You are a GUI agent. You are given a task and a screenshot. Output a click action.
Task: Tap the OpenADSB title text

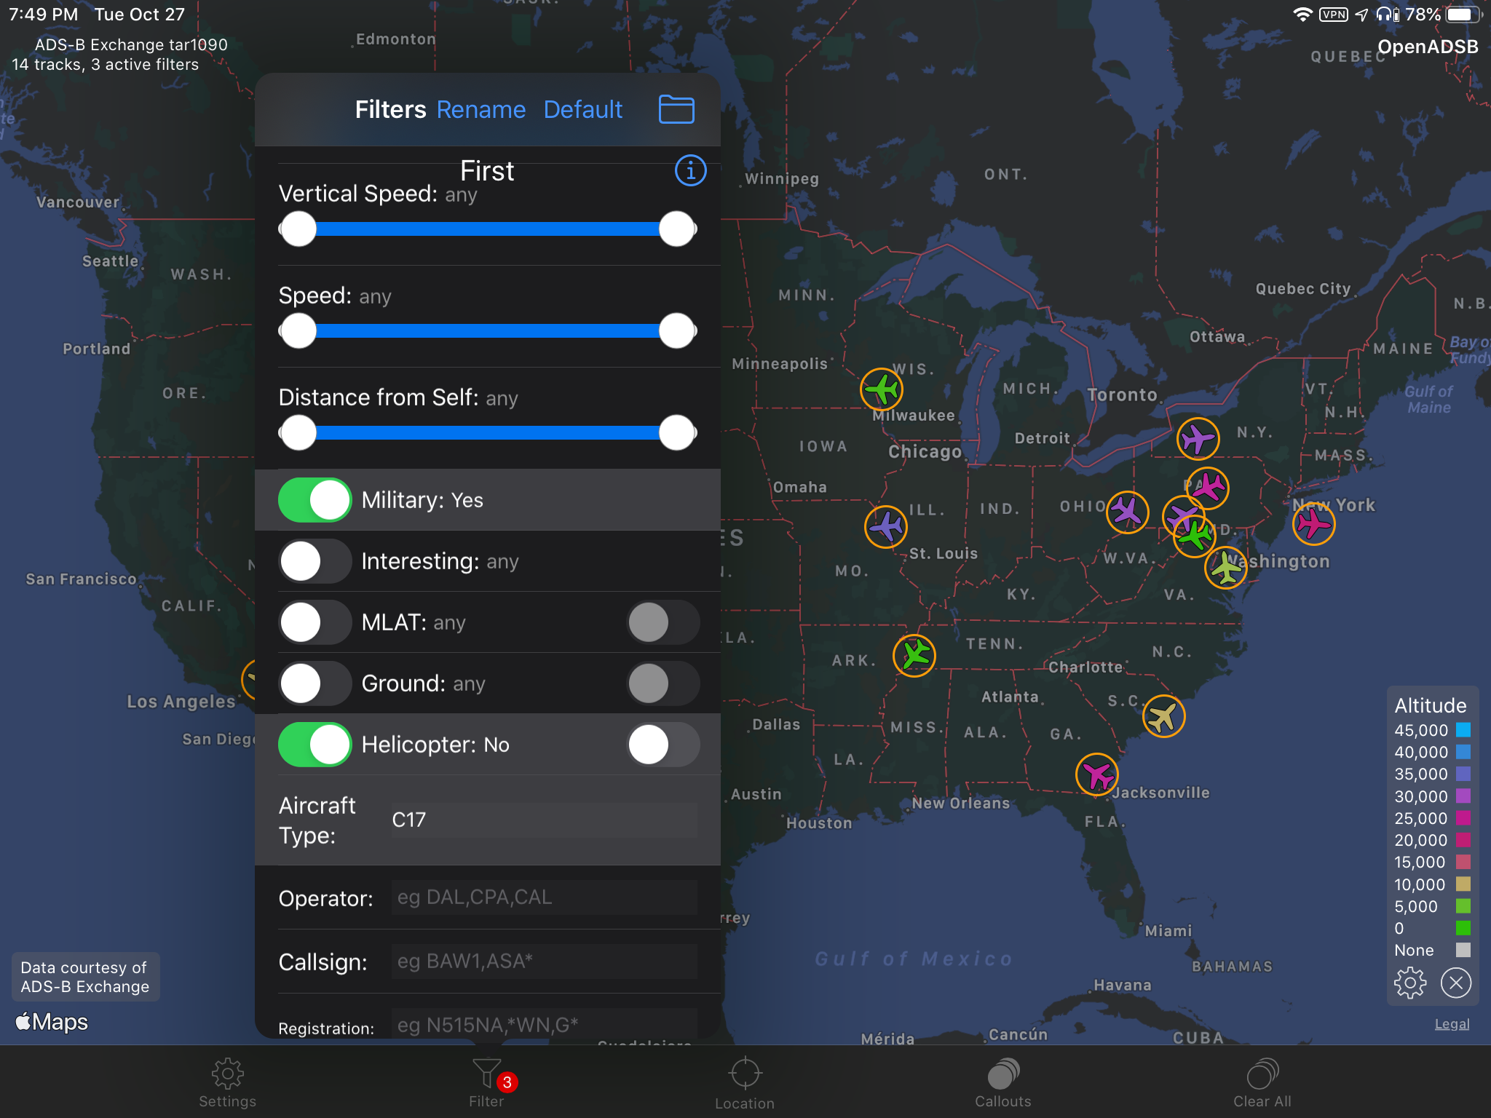pos(1428,47)
